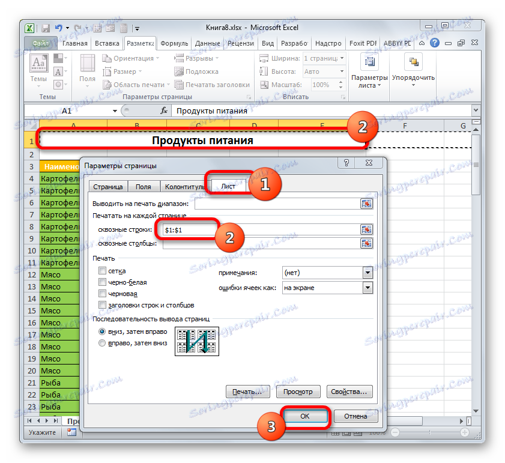This screenshot has height=463, width=505.
Task: Select the вниз, затем вправо radio button
Action: 102,331
